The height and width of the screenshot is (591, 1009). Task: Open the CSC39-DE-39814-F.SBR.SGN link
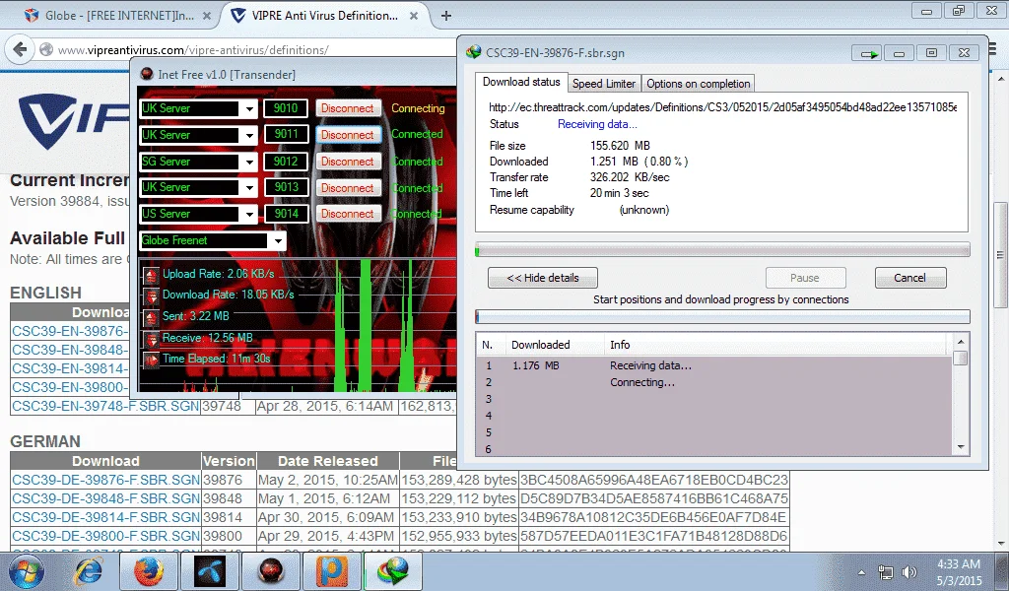105,517
